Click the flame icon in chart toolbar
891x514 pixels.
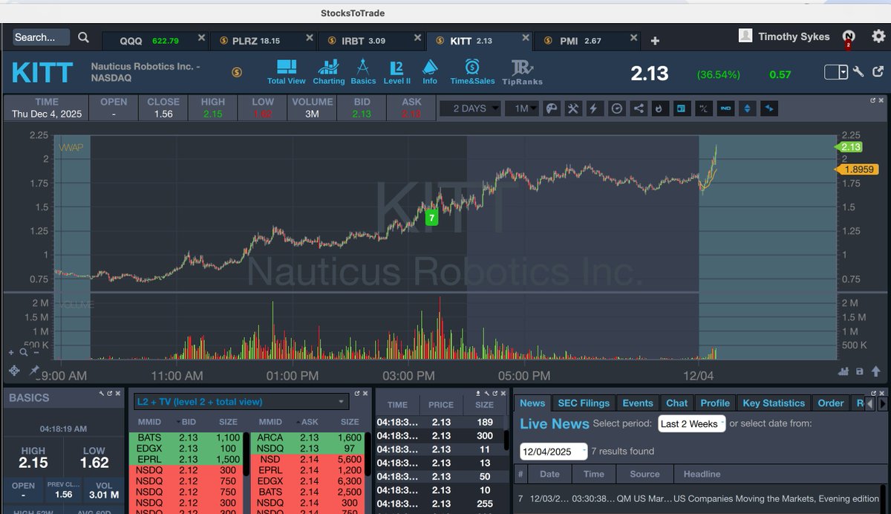click(x=659, y=108)
